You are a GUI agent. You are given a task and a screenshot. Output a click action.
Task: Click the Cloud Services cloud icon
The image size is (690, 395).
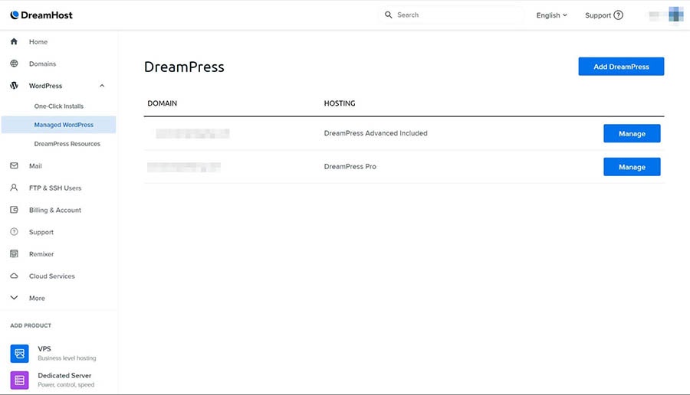pos(14,276)
